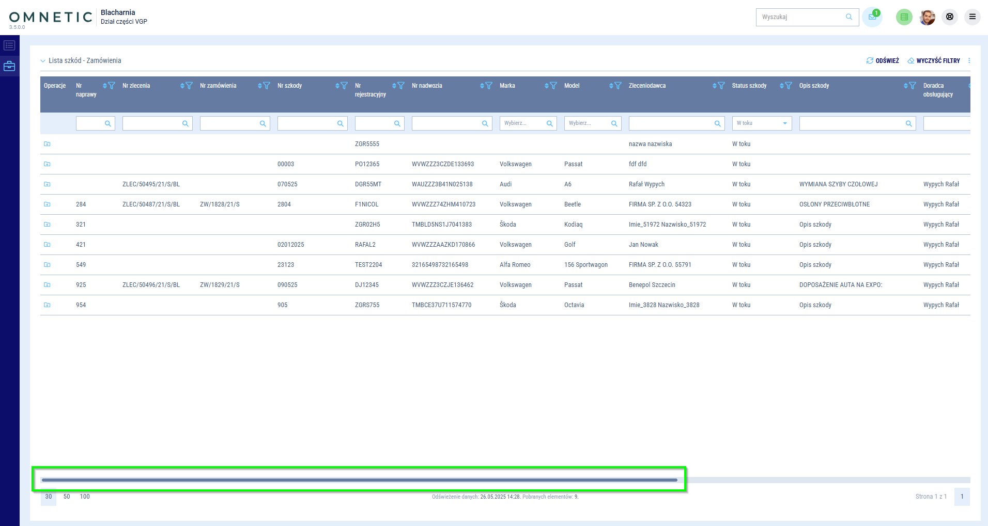Screen dimensions: 988x526
Task: Click the briefcase icon in left sidebar
Action: point(9,66)
